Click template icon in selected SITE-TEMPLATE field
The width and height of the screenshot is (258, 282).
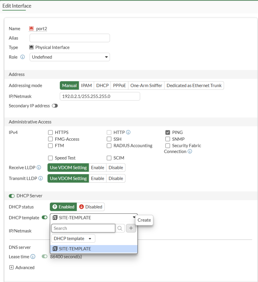click(x=55, y=218)
